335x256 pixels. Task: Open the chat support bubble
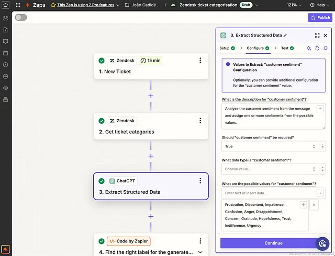322,243
